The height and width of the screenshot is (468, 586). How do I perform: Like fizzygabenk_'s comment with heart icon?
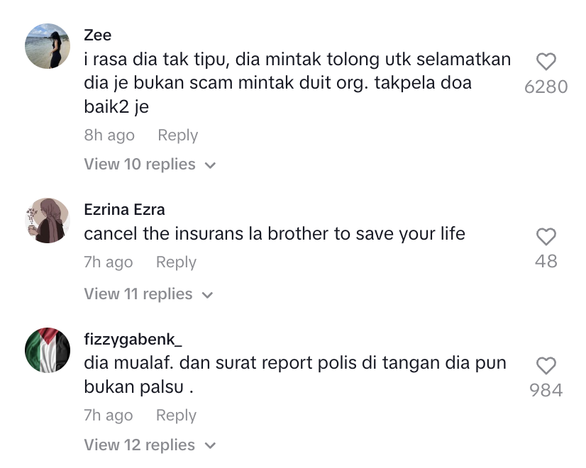pyautogui.click(x=546, y=366)
